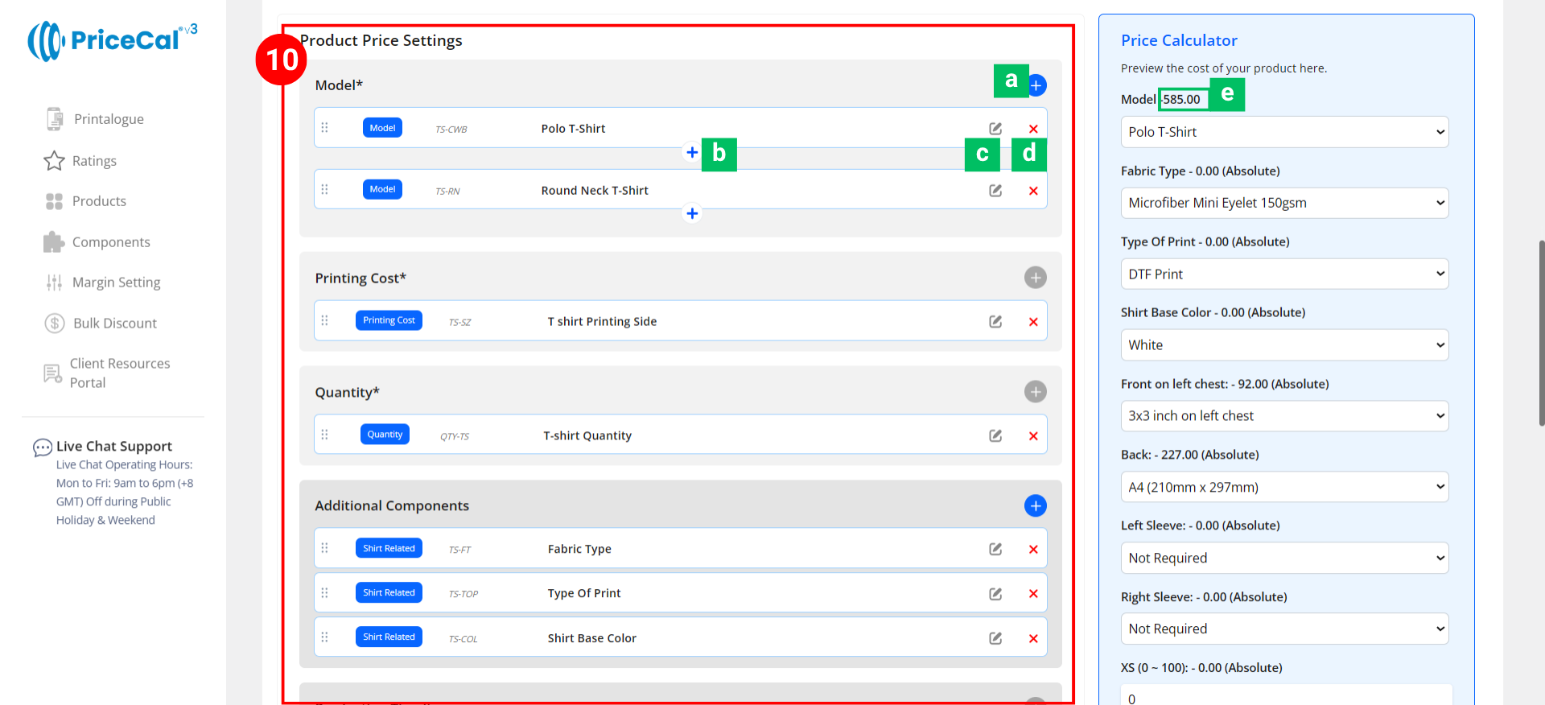The width and height of the screenshot is (1545, 705).
Task: Expand the Fabric Type dropdown
Action: (x=1284, y=203)
